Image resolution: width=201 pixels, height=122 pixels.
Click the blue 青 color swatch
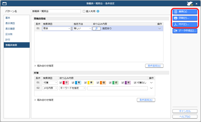pyautogui.click(x=78, y=83)
